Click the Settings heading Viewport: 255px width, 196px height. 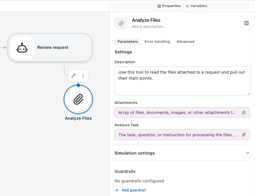point(123,52)
